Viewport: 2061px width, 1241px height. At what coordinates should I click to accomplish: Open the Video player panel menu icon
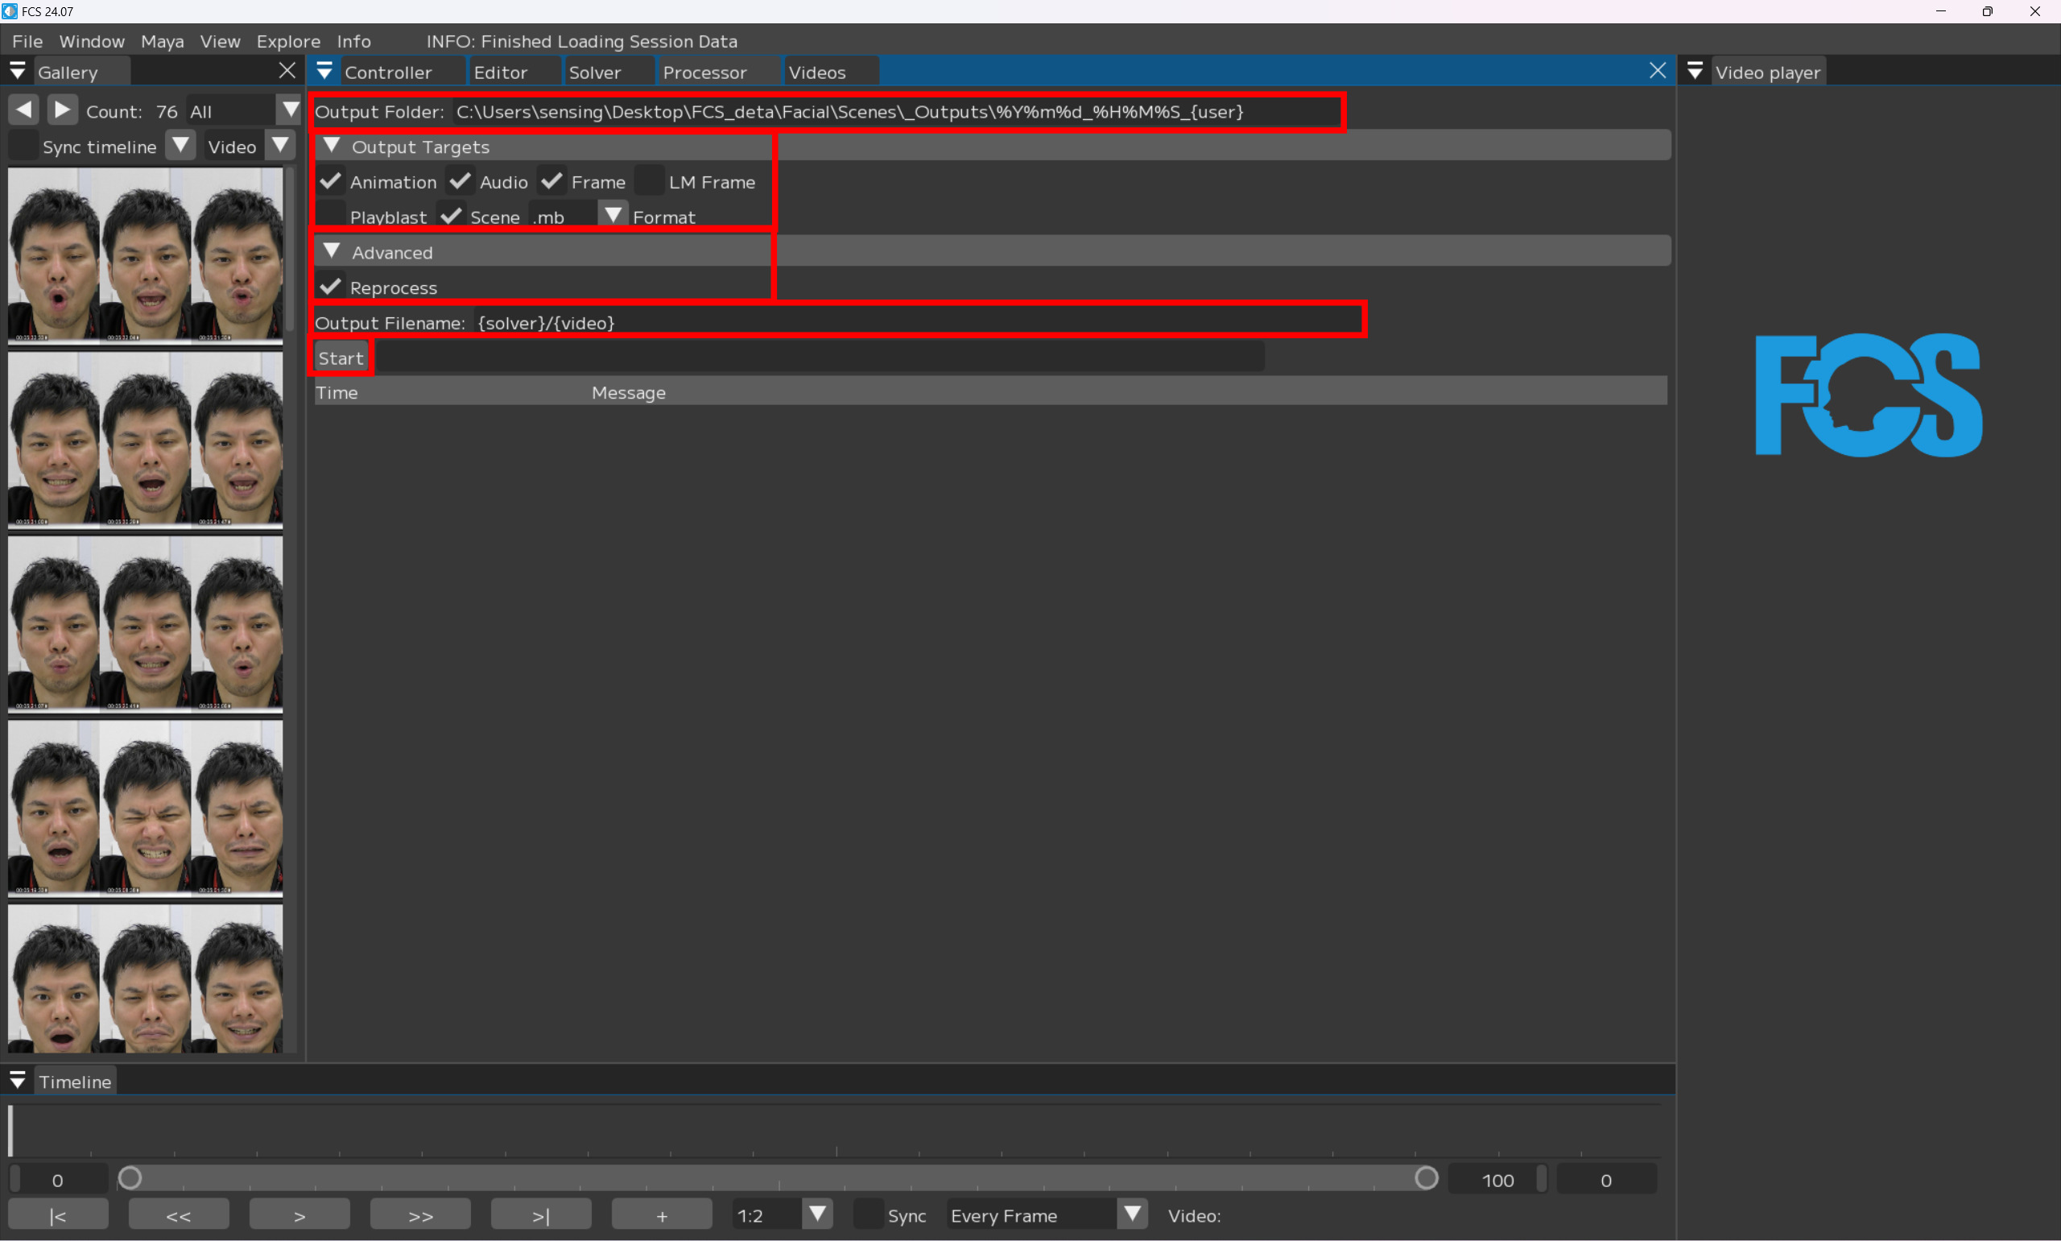(1694, 71)
